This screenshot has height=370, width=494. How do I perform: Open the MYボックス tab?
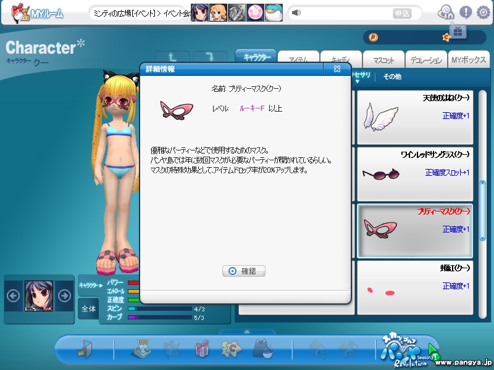468,60
